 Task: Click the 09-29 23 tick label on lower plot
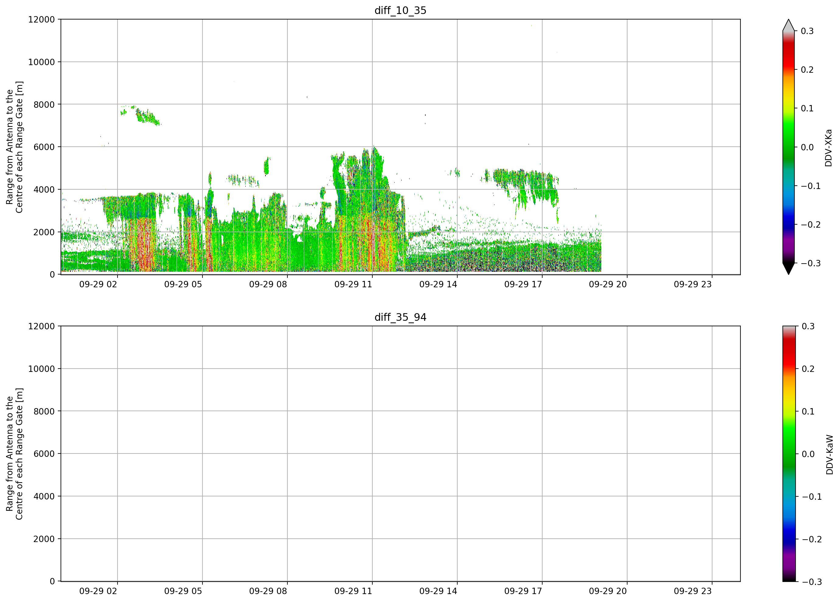[x=693, y=591]
